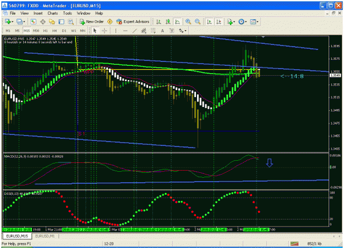Switch timeframe to W1
Image resolution: width=344 pixels, height=248 pixels.
[74, 31]
